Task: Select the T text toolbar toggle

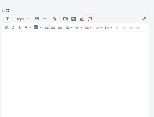Action: coord(7,19)
